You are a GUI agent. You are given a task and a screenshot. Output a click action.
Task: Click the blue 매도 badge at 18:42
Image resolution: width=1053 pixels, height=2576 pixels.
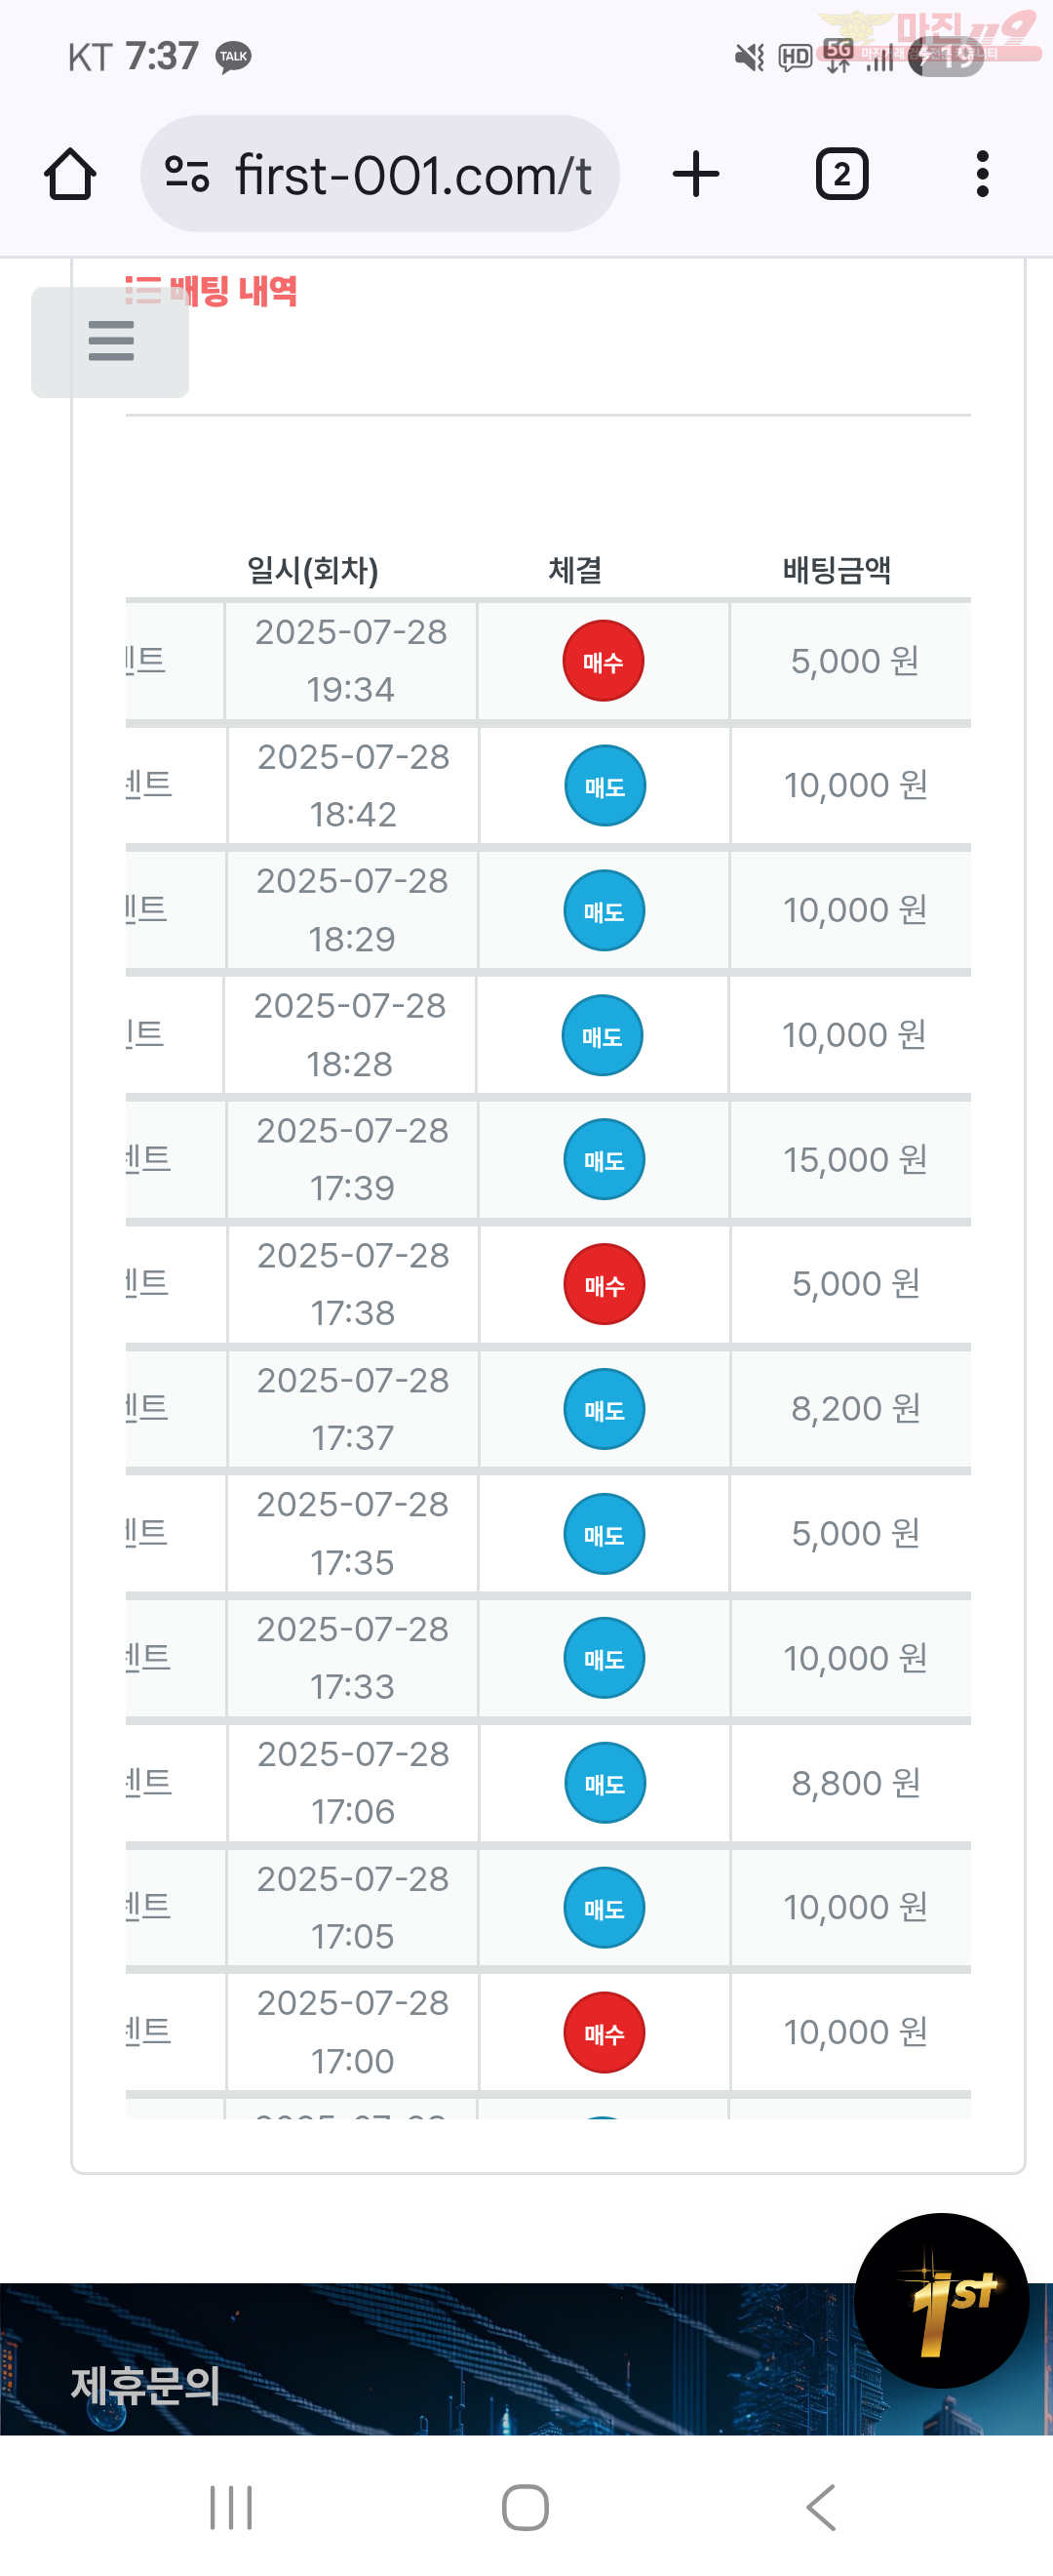tap(604, 786)
